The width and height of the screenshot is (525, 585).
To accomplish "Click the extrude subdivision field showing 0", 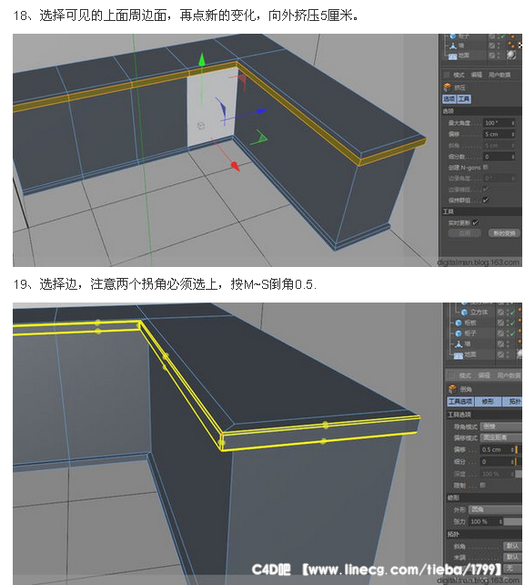I will click(x=499, y=157).
